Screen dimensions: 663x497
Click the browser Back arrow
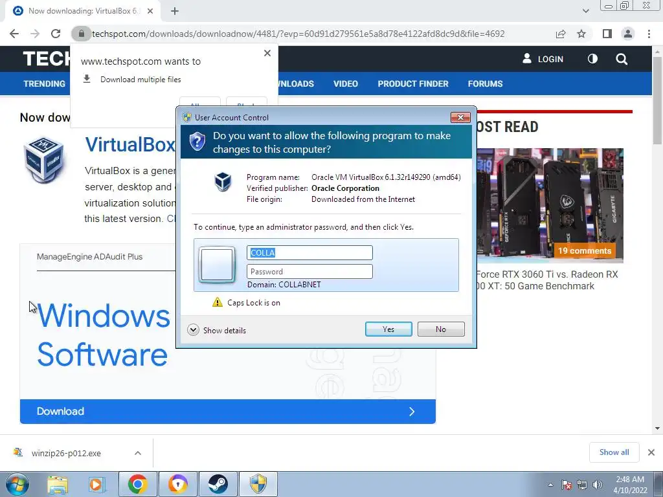click(x=14, y=34)
